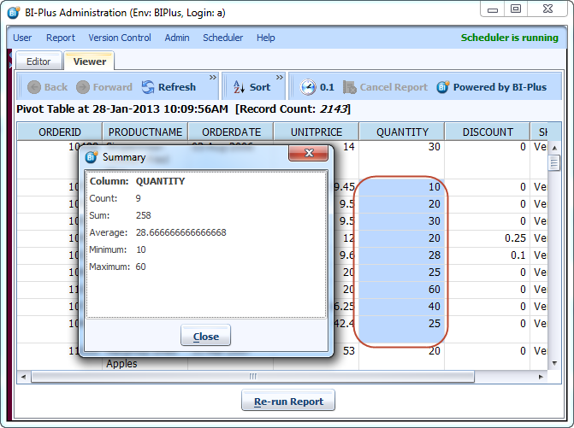Click the Refresh toolbar icon
Viewport: 574px width, 428px height.
(x=148, y=87)
